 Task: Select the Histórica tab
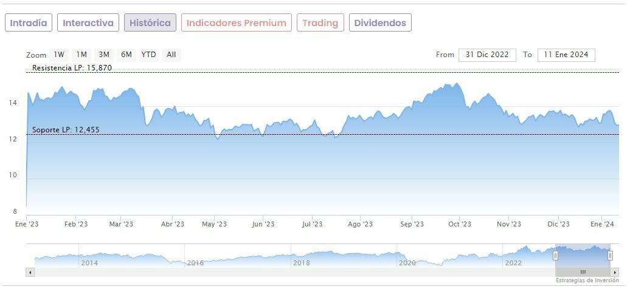click(x=150, y=23)
